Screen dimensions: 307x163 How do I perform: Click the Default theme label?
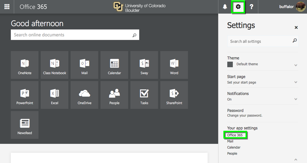click(247, 64)
